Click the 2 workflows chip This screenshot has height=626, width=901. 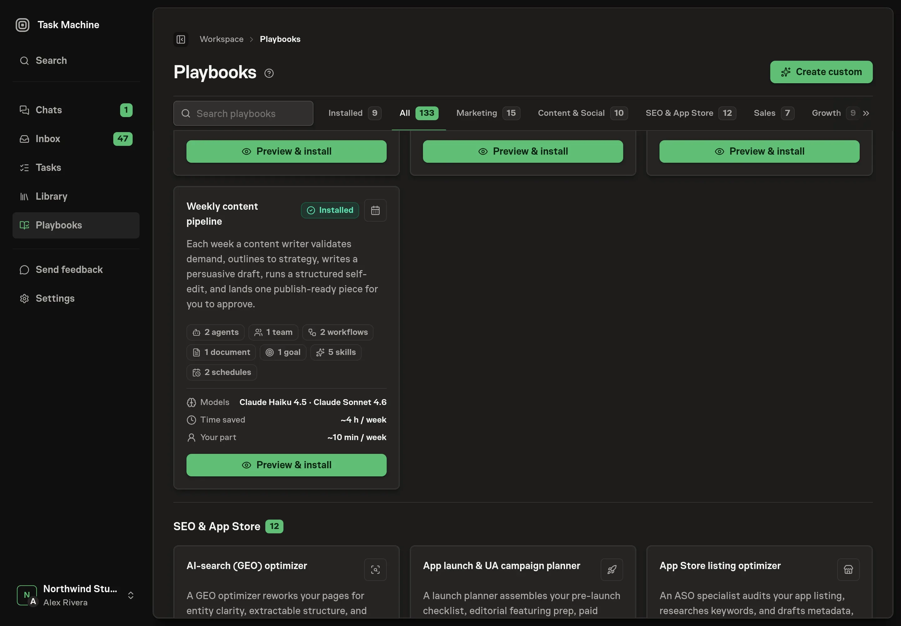(338, 333)
